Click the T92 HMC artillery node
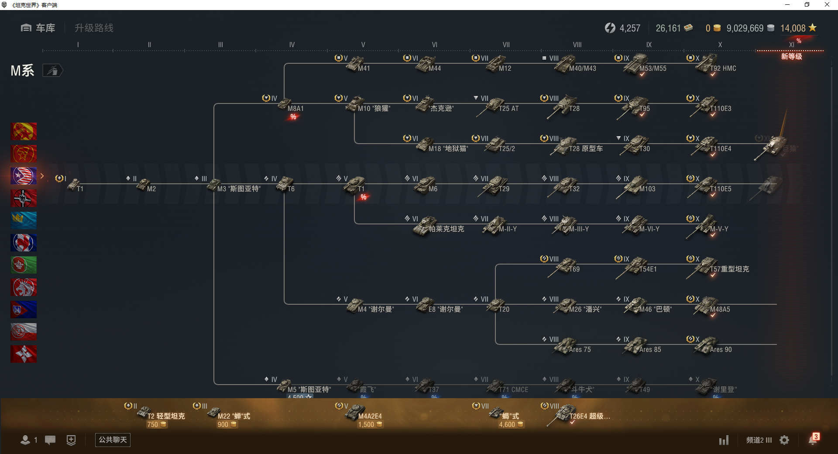 pyautogui.click(x=711, y=65)
